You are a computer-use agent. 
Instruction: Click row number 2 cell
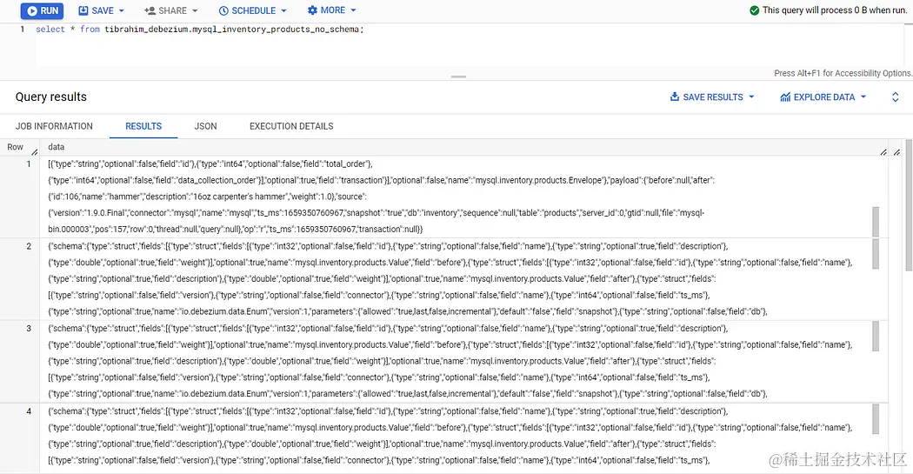pos(29,246)
